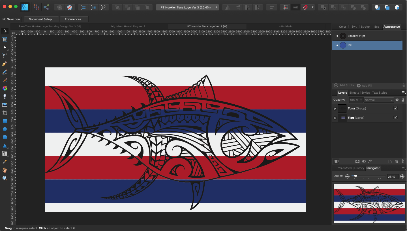
Task: Open snapping options dropdown arrow
Action: point(312,7)
